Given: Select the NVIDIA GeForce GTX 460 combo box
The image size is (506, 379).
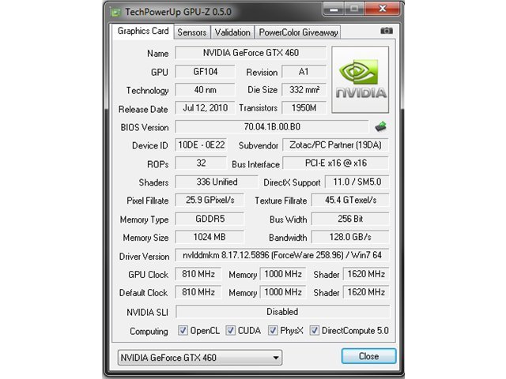Looking at the screenshot, I should [x=200, y=358].
